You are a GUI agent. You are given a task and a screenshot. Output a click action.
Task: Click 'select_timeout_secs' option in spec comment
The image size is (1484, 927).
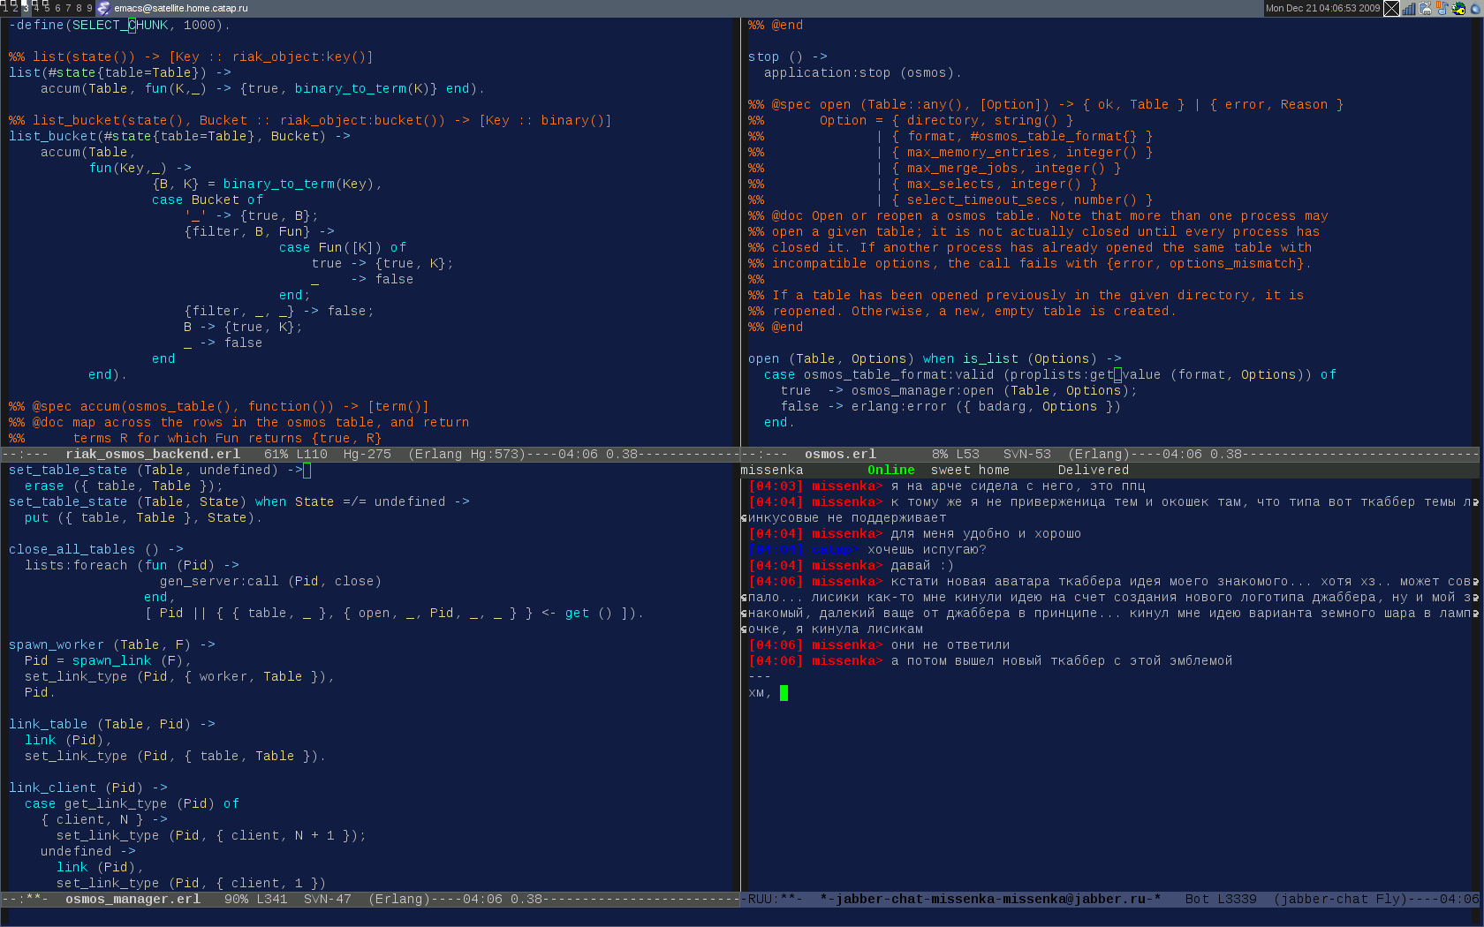tap(982, 200)
